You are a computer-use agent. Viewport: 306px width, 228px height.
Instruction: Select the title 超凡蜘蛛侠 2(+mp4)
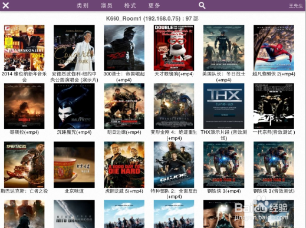point(274,74)
